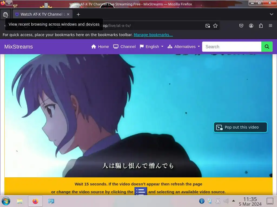Screen dimensions: 277x207
Task: Click the green search magnifier button
Action: point(267,47)
